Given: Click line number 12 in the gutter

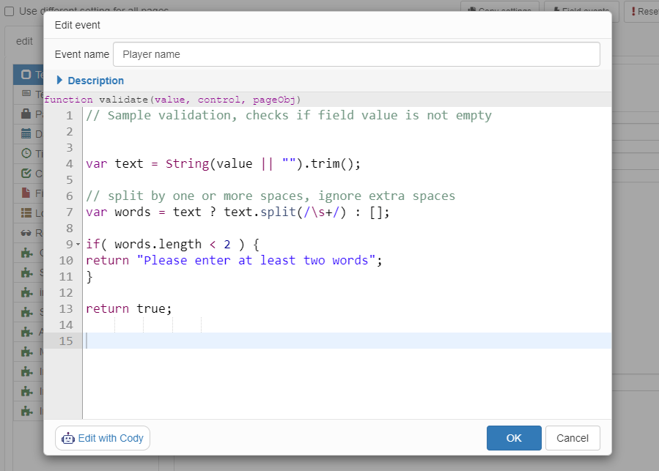Looking at the screenshot, I should coord(66,292).
